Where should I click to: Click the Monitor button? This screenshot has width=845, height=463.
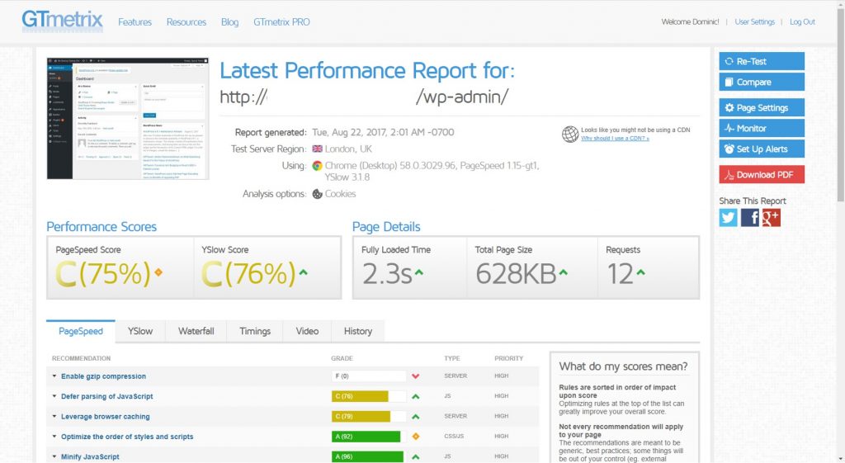pos(762,128)
